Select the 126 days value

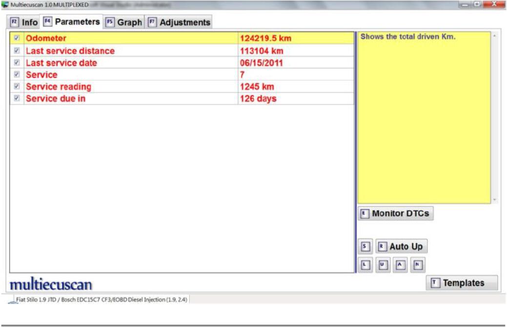[x=258, y=99]
